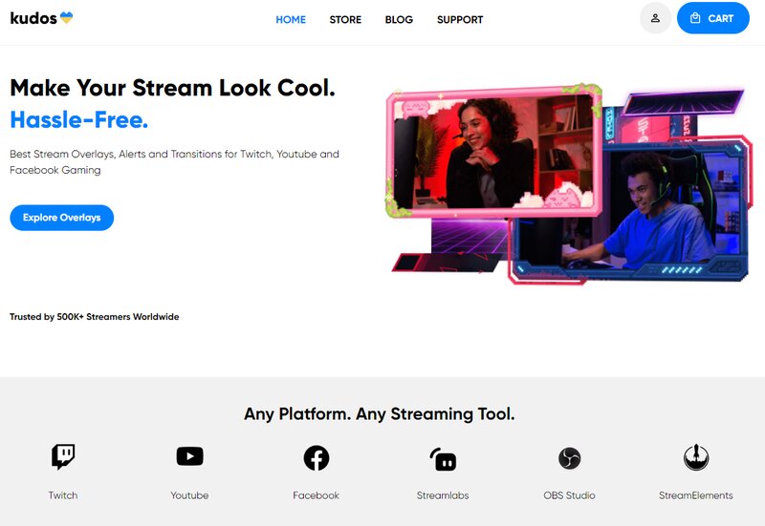Open the STORE menu item
Screen dimensions: 765x526
pos(345,19)
